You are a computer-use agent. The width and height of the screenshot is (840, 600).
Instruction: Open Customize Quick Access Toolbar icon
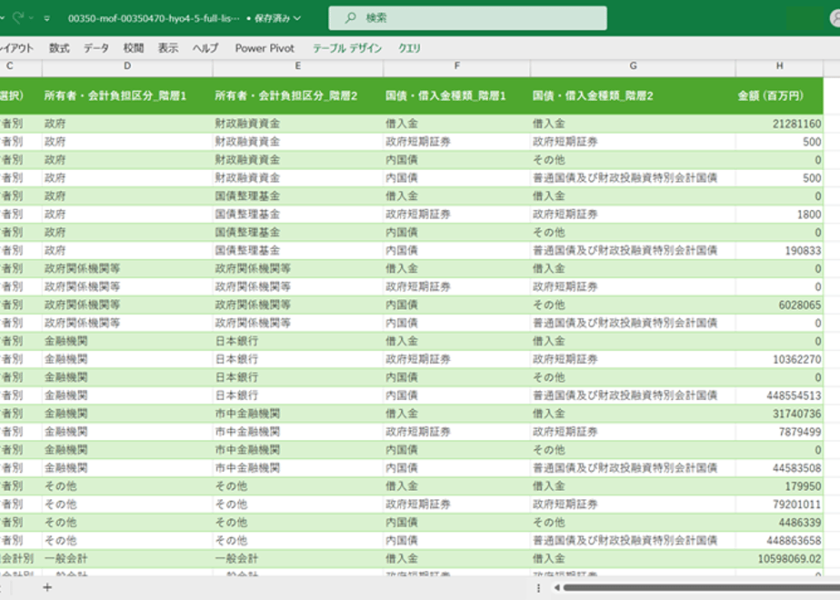(x=47, y=18)
